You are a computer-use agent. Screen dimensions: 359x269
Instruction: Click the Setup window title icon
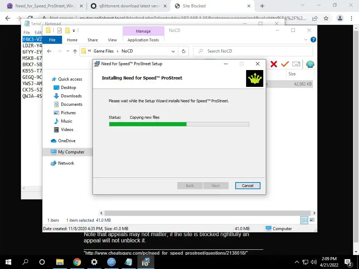97,64
